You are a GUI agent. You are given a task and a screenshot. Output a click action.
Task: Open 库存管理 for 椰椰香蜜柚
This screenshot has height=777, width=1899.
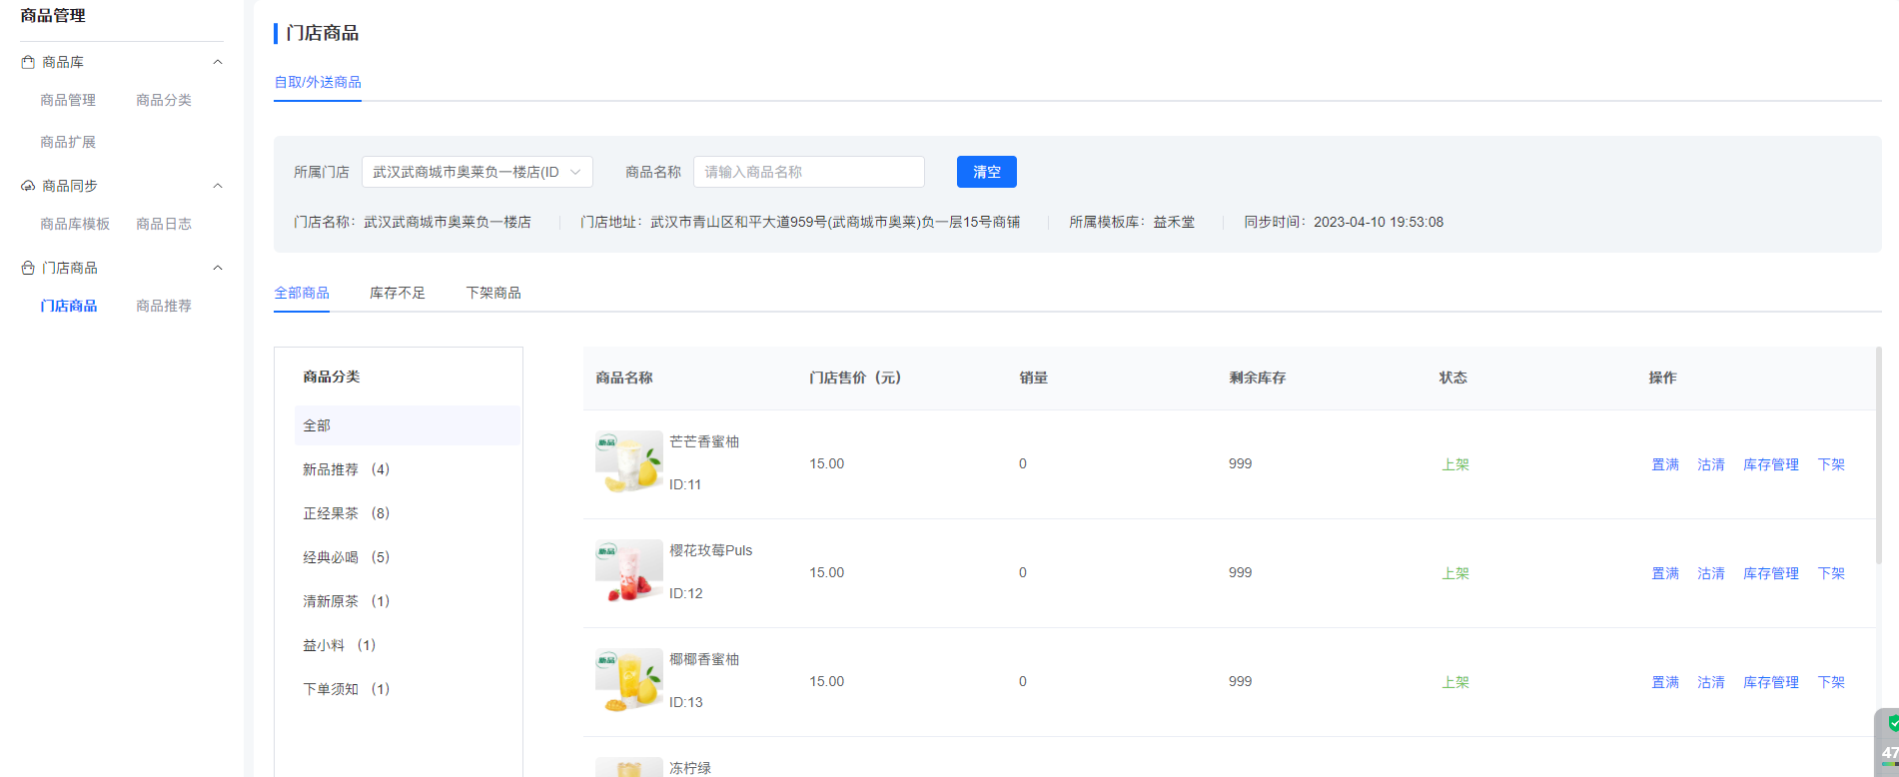pos(1771,682)
